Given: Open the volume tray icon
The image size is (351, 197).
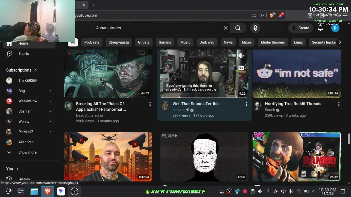Looking at the screenshot, I should click(x=260, y=192).
